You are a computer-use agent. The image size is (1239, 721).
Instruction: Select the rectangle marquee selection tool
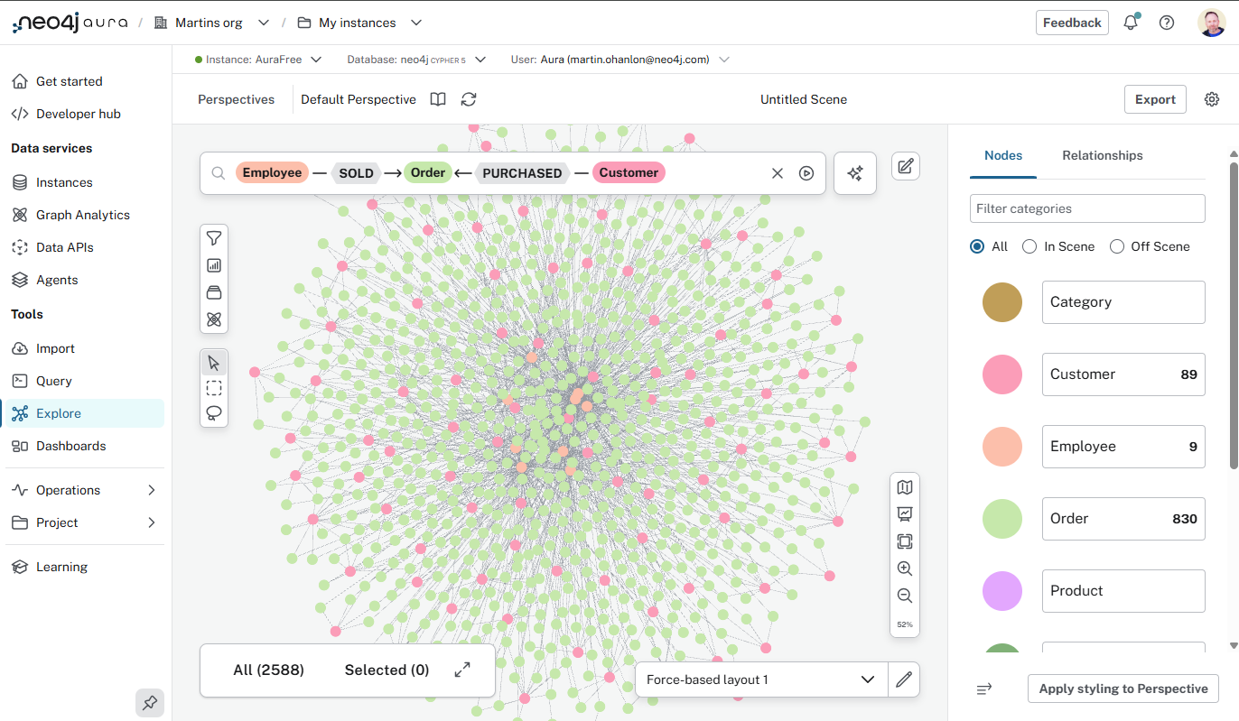pyautogui.click(x=214, y=388)
